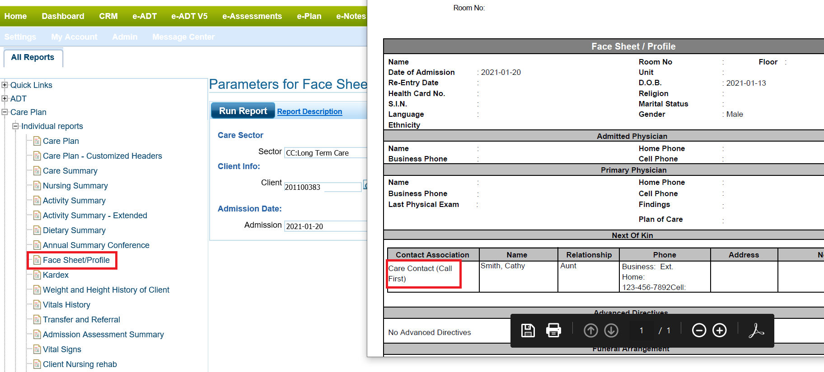The width and height of the screenshot is (824, 372).
Task: Expand the ADT tree node
Action: [5, 98]
